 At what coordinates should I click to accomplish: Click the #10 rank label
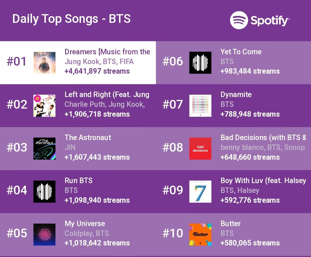[173, 233]
